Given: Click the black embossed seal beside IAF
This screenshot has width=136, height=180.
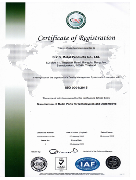Looking at the screenshot, I should tap(113, 163).
